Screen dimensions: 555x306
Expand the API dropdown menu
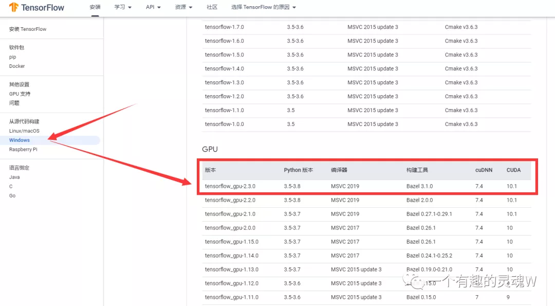[x=153, y=7]
